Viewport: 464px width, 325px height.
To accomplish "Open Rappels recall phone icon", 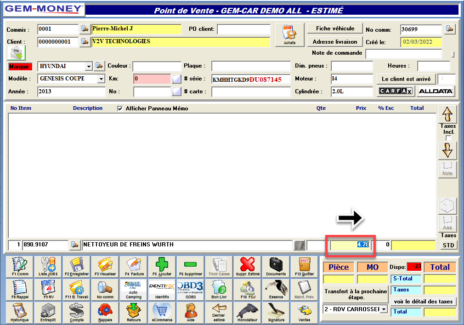I will click(105, 313).
